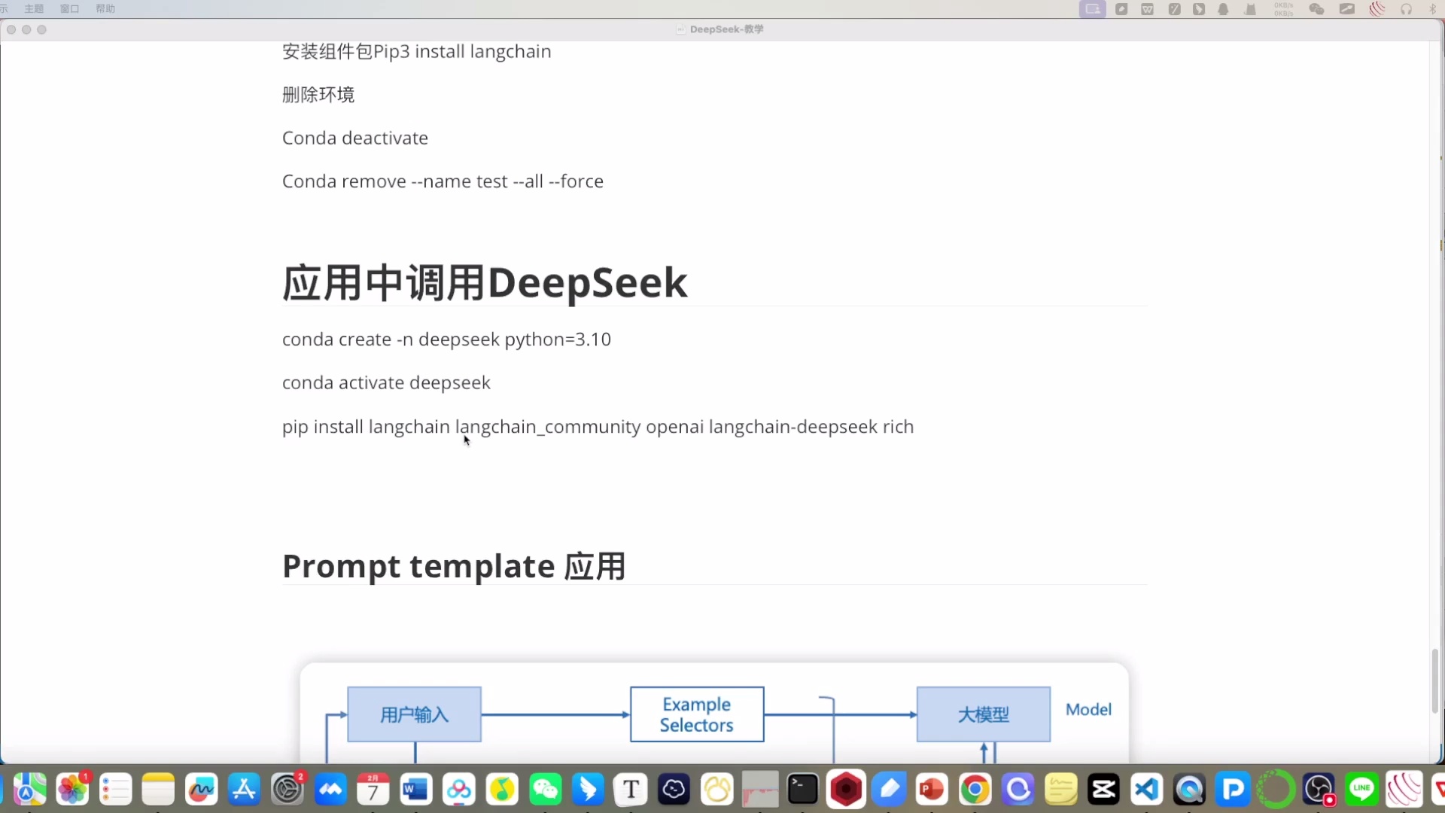Viewport: 1445px width, 813px height.
Task: Click the screen recording indicator in menu bar
Action: 1093,9
